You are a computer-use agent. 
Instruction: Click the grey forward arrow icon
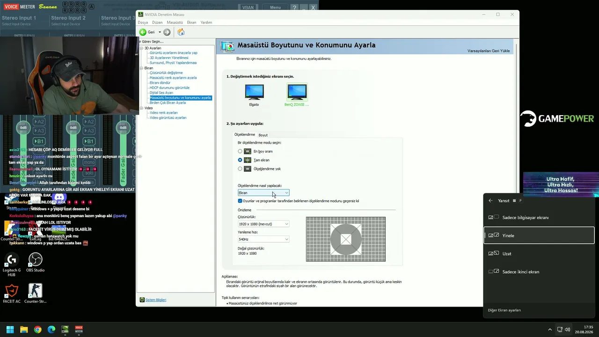[x=167, y=32]
